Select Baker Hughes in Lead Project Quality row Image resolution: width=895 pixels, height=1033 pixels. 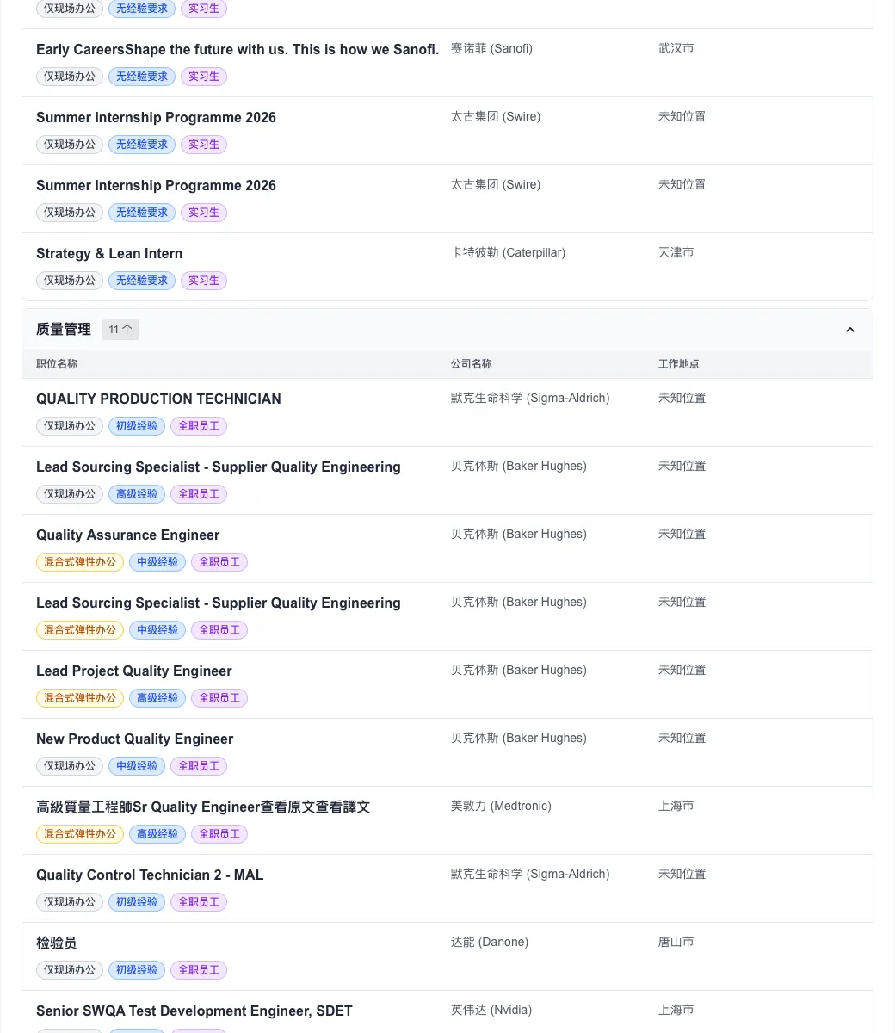(519, 671)
